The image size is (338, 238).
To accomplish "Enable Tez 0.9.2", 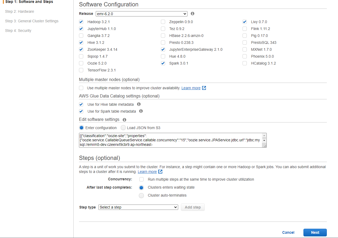I will click(x=163, y=29).
